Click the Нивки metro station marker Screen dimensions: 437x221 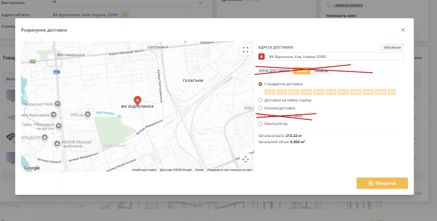(x=213, y=42)
